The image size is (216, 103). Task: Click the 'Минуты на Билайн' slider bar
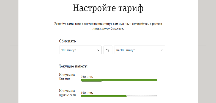coord(119,80)
